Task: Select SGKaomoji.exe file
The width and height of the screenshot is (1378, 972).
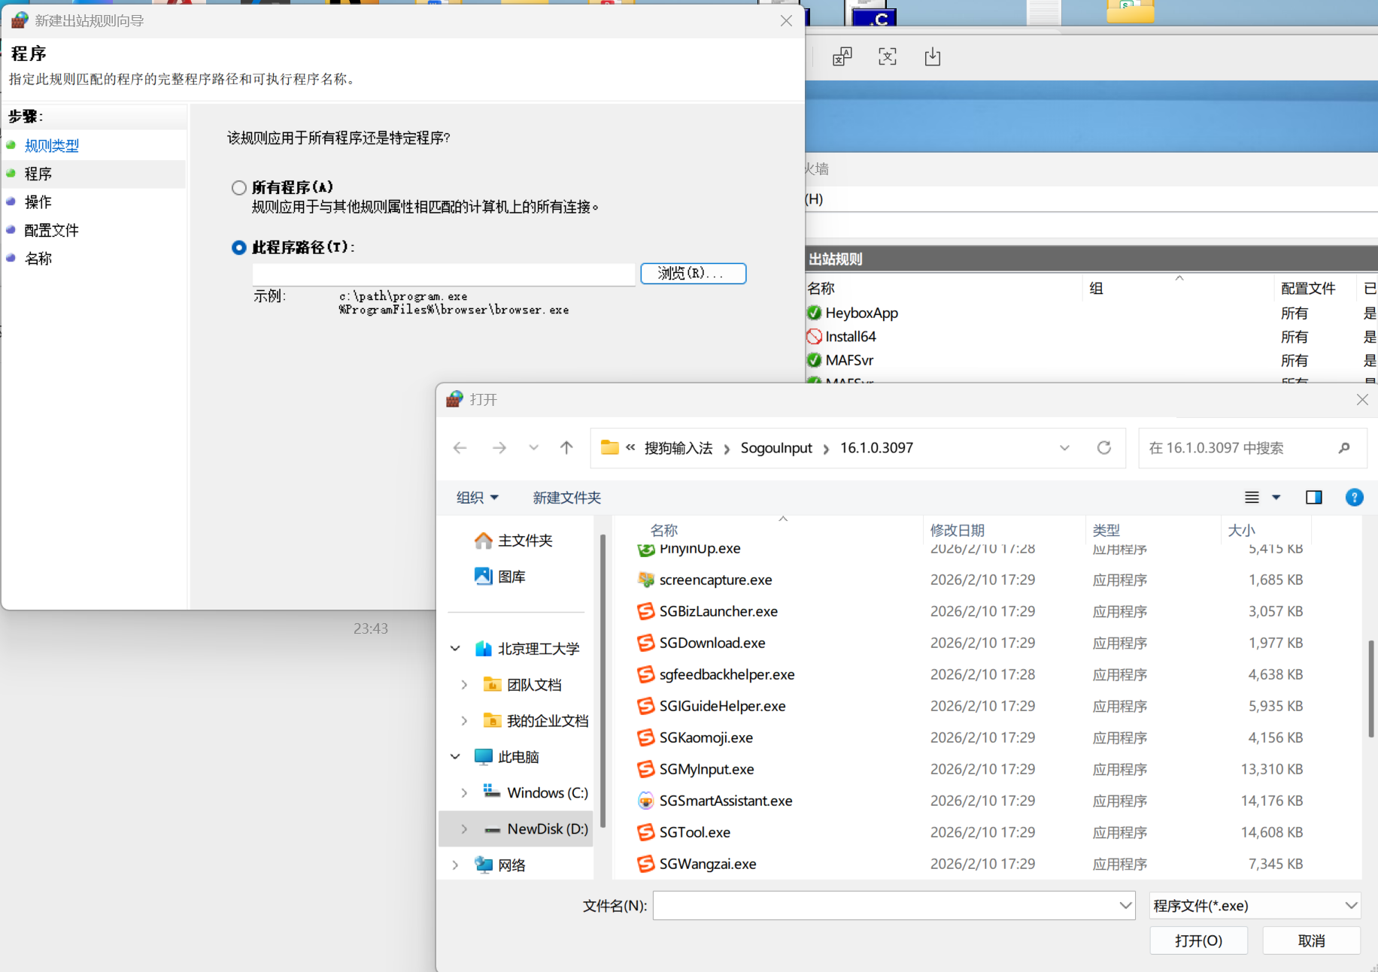Action: click(706, 737)
